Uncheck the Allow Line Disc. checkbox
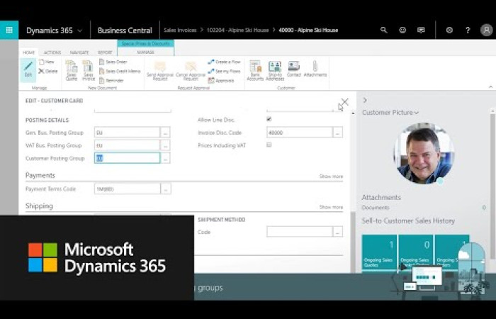 coord(269,119)
